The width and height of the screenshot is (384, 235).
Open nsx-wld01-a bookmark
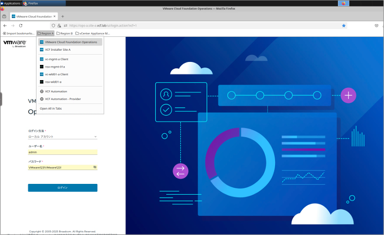[x=70, y=82]
